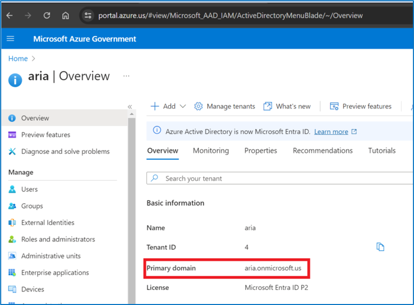Viewport: 414px width, 305px height.
Task: Click the Devices monitor icon
Action: coord(12,289)
